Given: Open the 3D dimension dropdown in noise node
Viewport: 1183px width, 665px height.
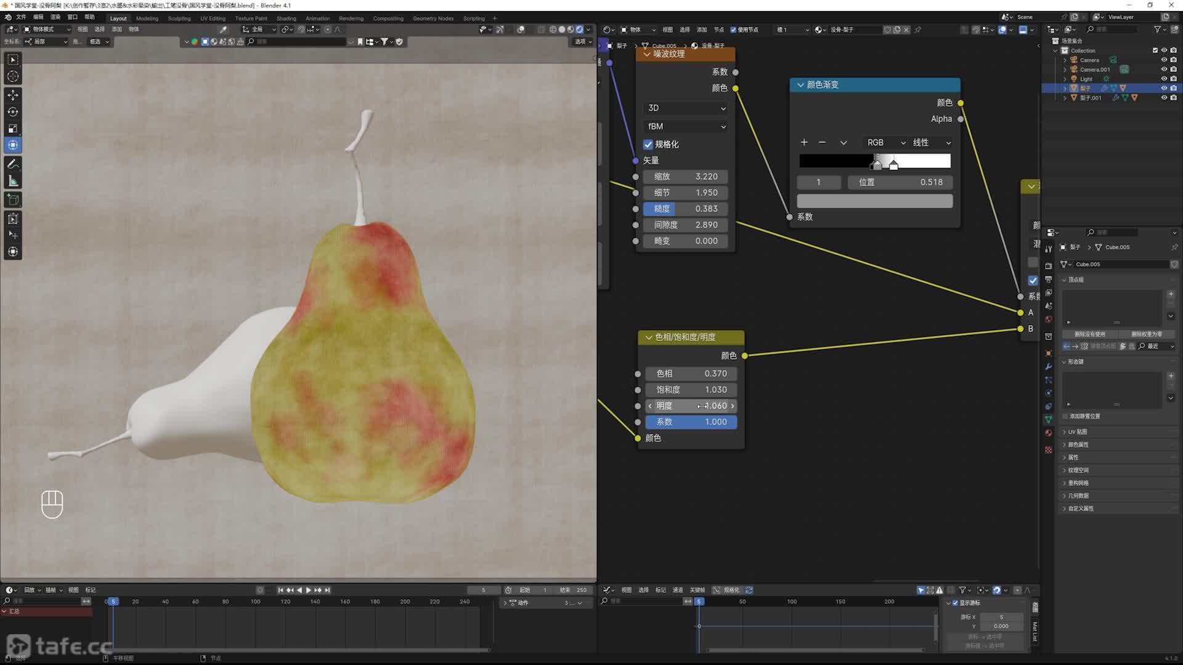Looking at the screenshot, I should 686,108.
